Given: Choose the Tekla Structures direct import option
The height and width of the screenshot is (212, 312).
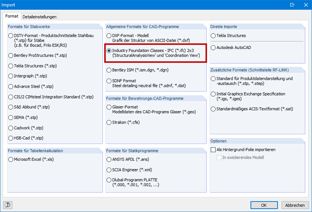Looking at the screenshot, I should pyautogui.click(x=213, y=36).
